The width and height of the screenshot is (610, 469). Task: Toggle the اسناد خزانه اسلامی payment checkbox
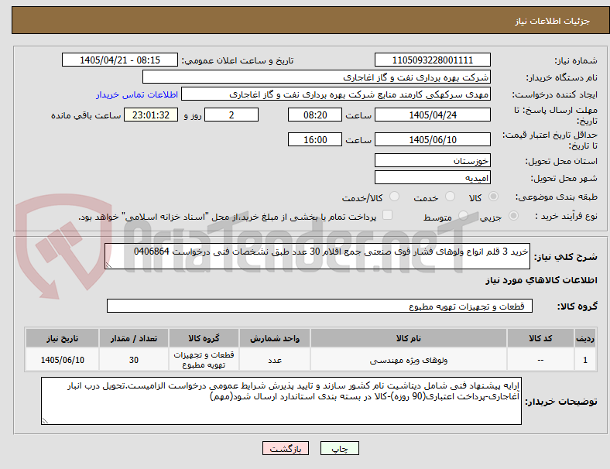click(388, 215)
